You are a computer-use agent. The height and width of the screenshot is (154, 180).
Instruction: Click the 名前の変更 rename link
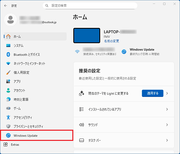pos(112,41)
